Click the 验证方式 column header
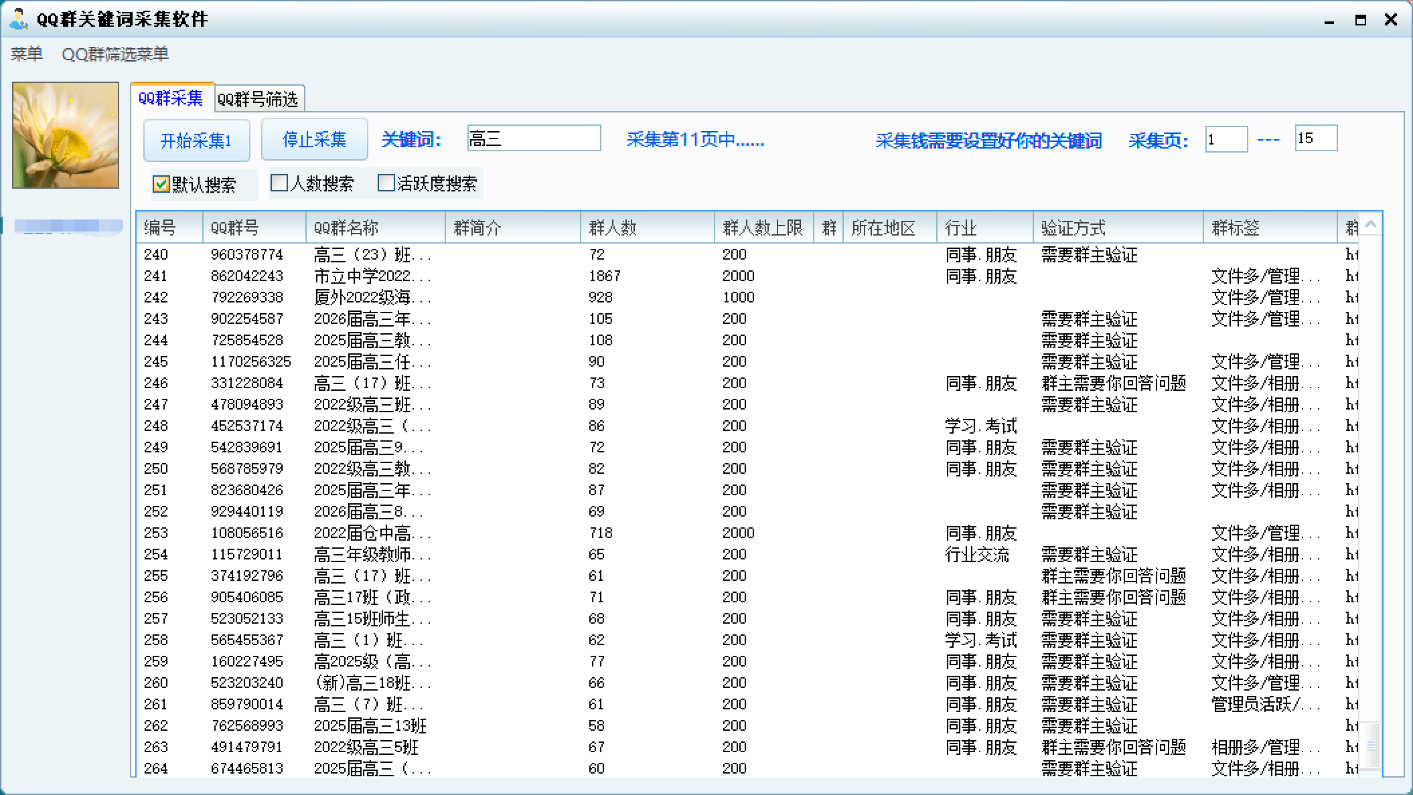 click(x=1118, y=228)
